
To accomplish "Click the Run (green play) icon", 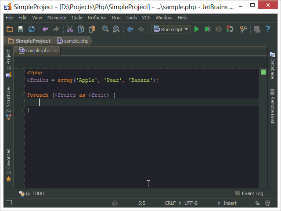I will pos(197,29).
